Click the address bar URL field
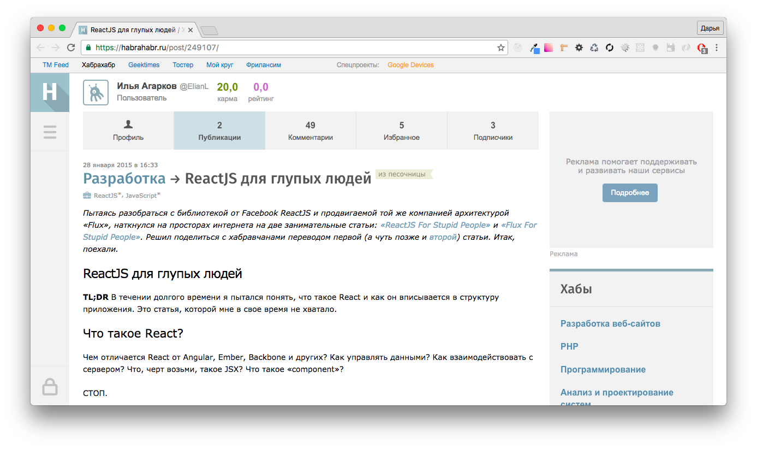757x449 pixels. point(295,48)
